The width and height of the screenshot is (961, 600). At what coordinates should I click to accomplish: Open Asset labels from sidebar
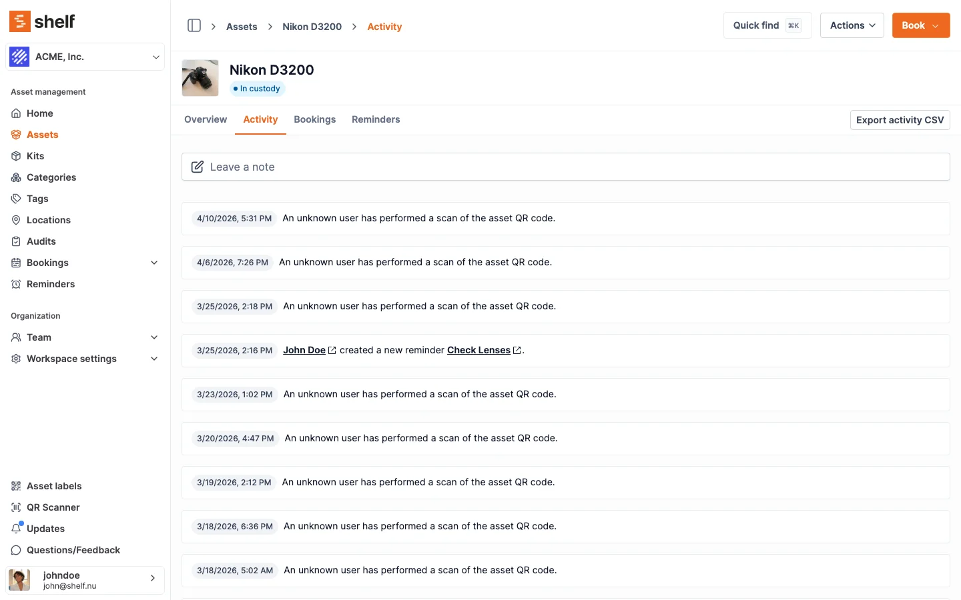click(x=53, y=486)
